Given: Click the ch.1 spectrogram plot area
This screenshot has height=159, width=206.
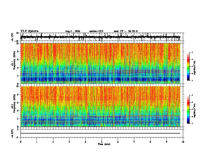Looking at the screenshot, I should pyautogui.click(x=100, y=63).
